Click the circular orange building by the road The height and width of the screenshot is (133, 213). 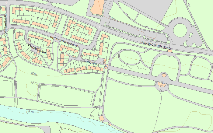coord(164,75)
